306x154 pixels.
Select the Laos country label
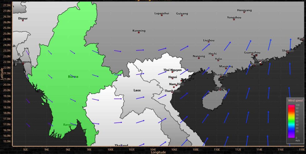tap(137, 90)
